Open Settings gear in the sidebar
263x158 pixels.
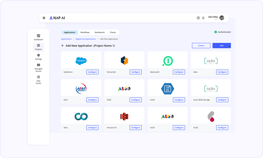(x=38, y=57)
